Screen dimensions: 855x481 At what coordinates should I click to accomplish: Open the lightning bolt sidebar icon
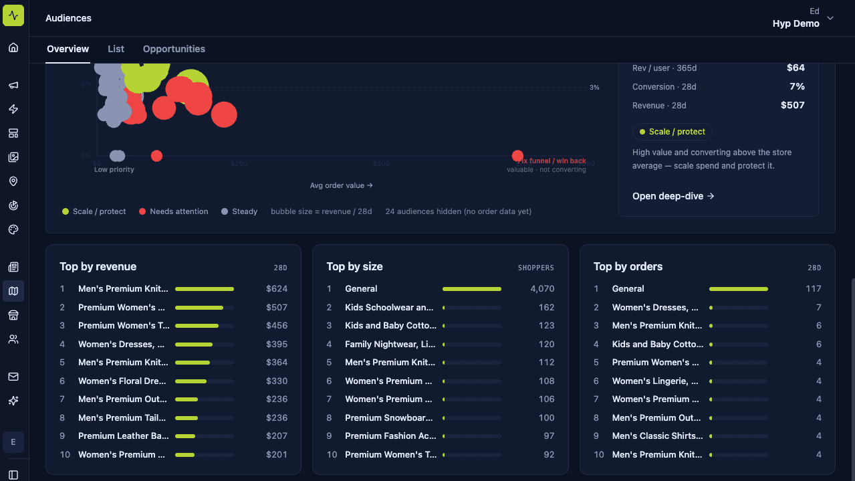tap(13, 109)
